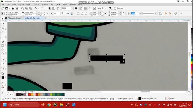Click the Open folder icon
Image resolution: width=193 pixels, height=108 pixels.
coord(7,8)
